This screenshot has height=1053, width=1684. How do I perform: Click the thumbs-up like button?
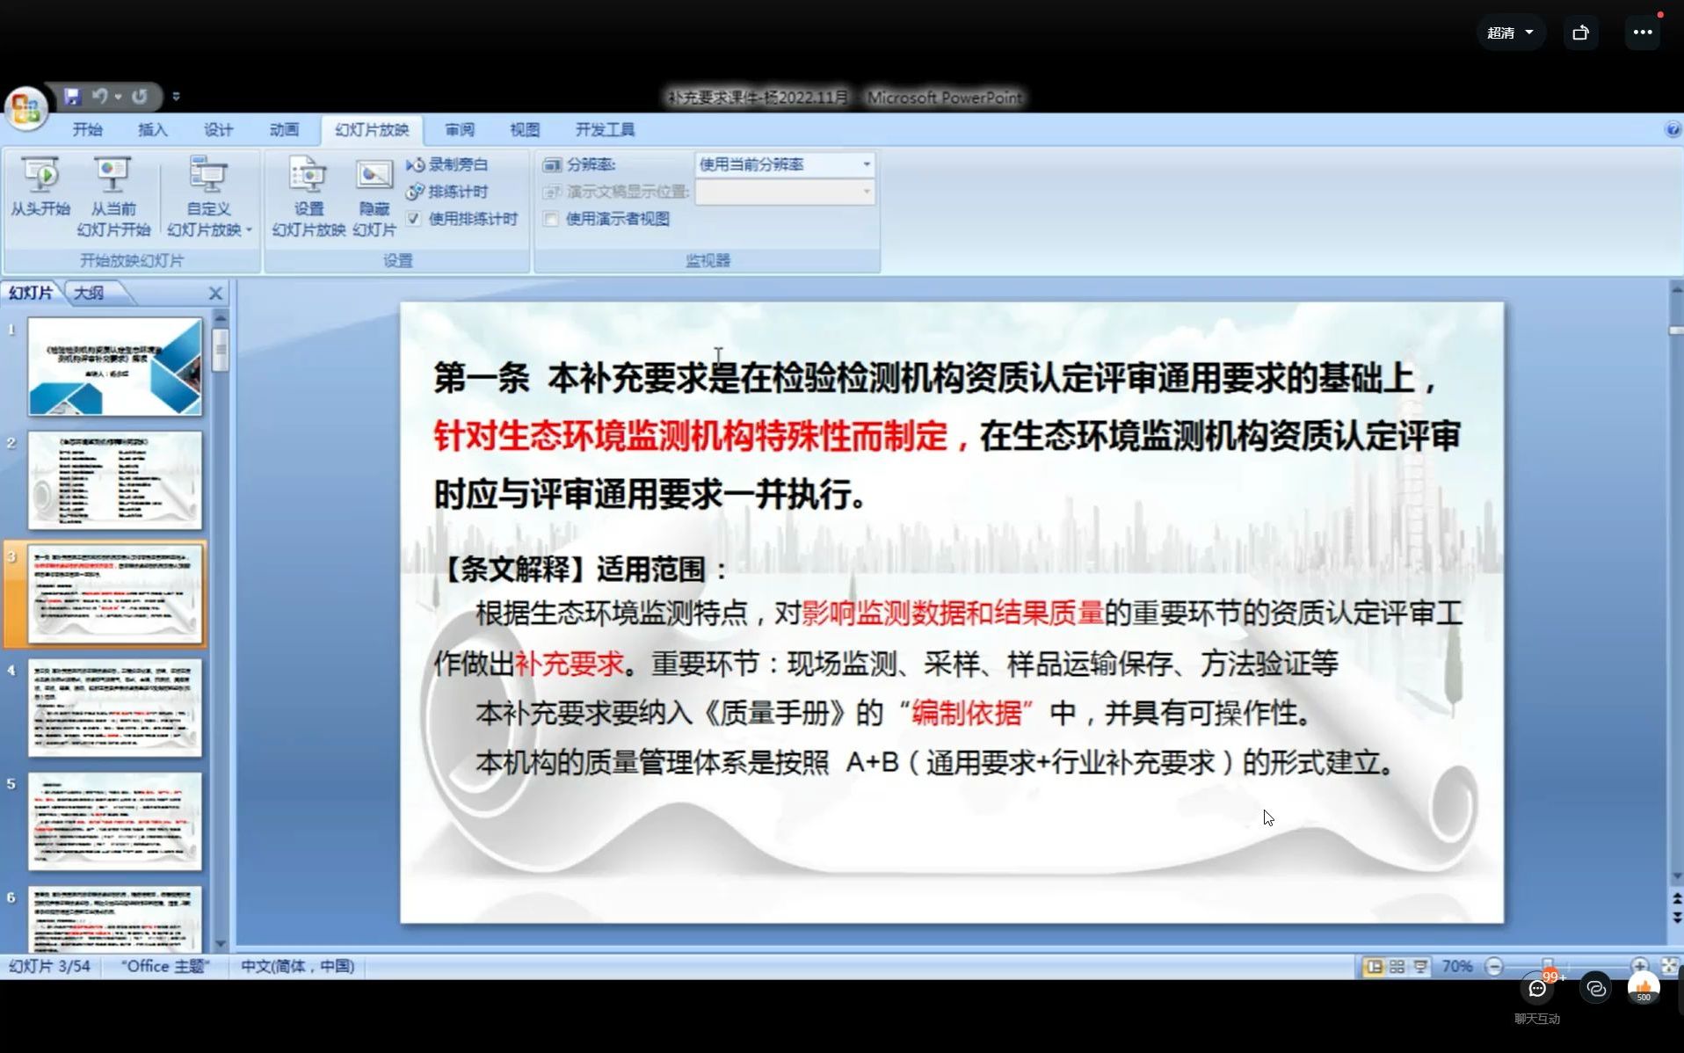pyautogui.click(x=1644, y=989)
